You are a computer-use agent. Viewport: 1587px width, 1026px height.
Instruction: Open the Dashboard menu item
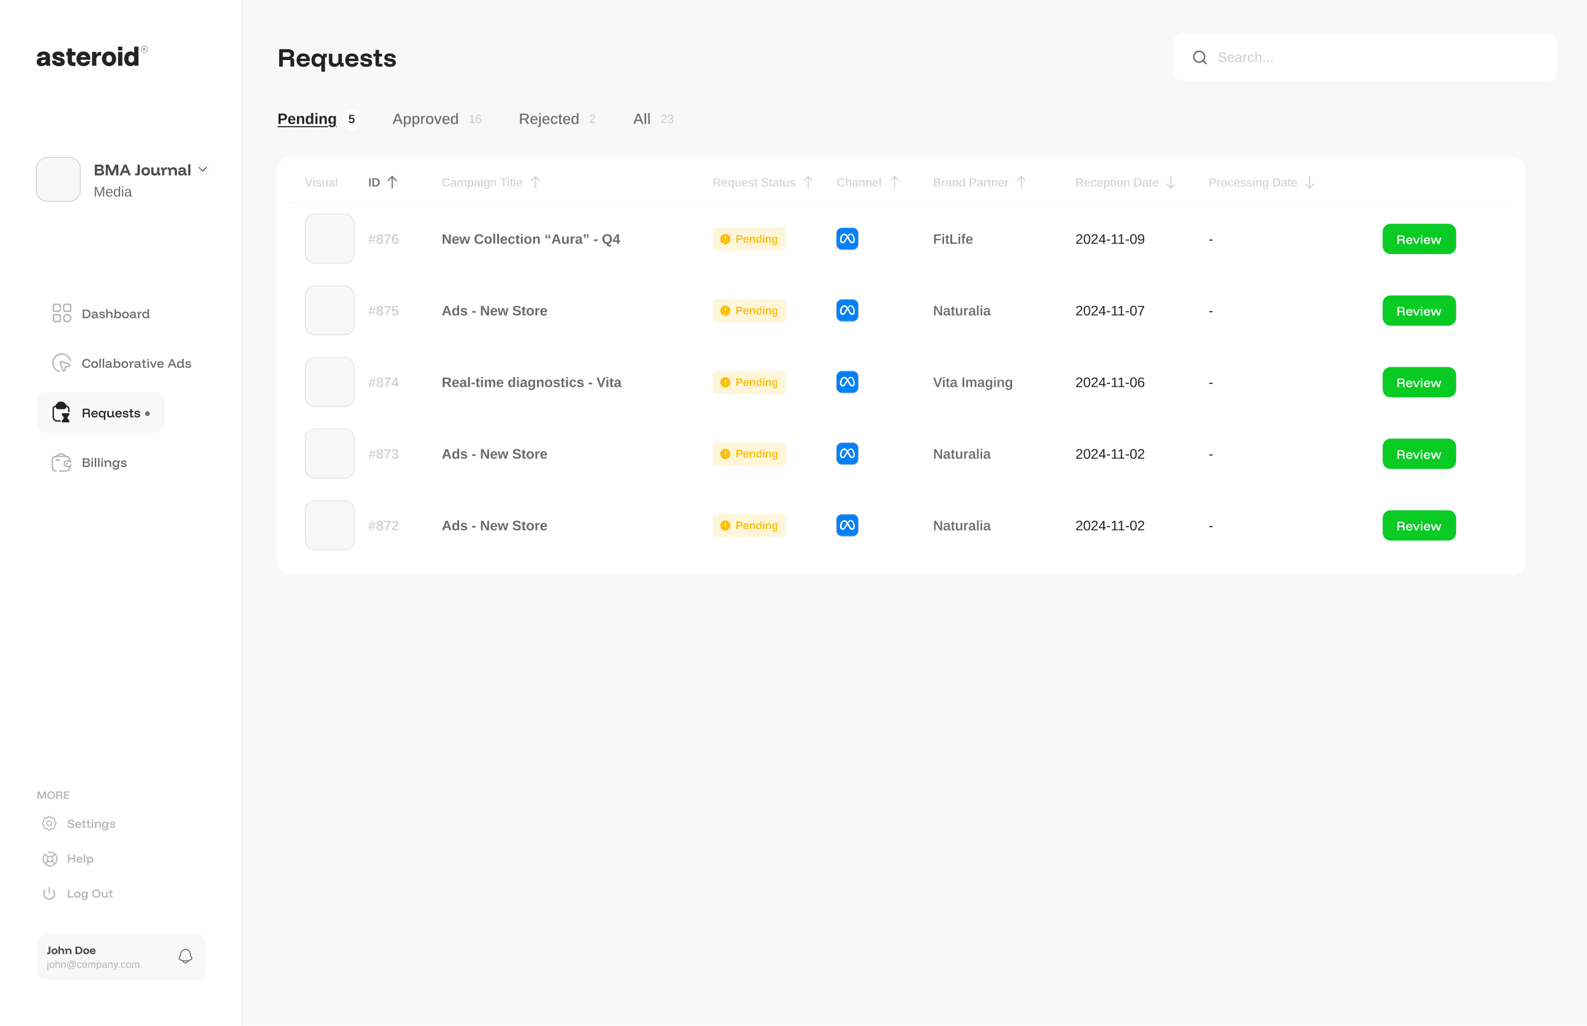101,313
